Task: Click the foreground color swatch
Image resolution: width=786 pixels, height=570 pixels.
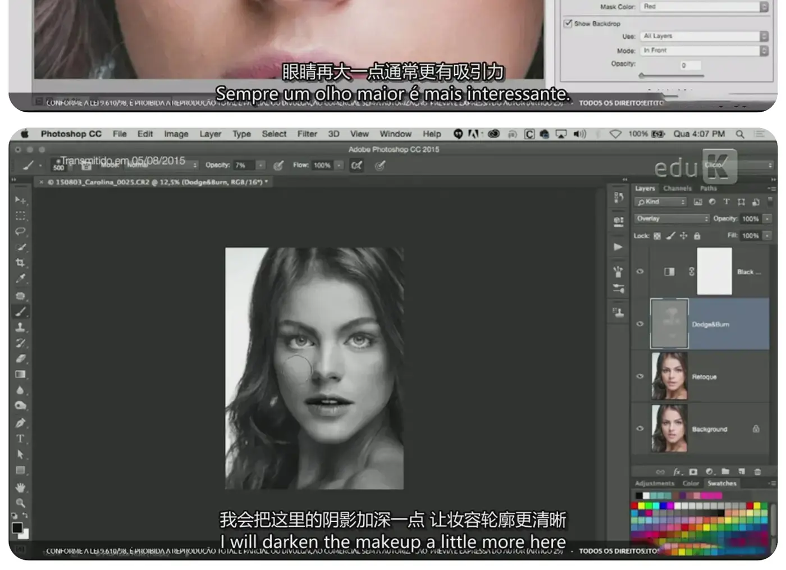Action: (x=17, y=527)
